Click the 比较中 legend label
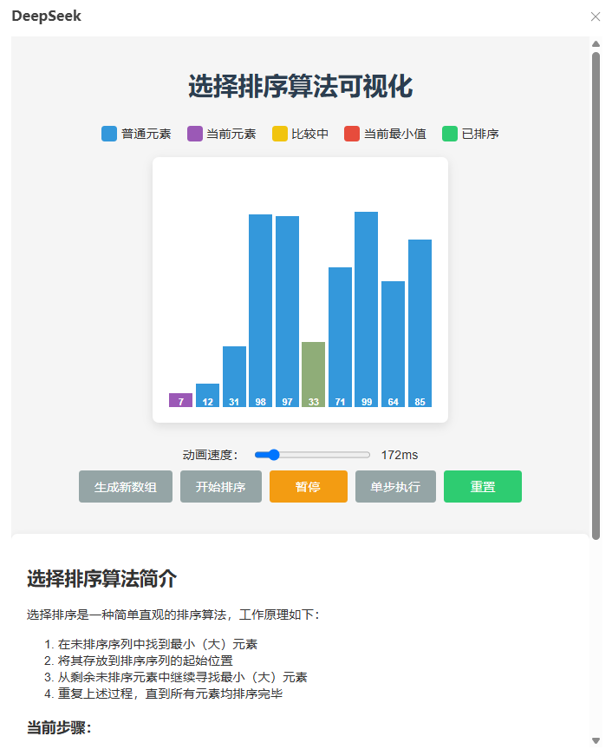 [x=310, y=134]
